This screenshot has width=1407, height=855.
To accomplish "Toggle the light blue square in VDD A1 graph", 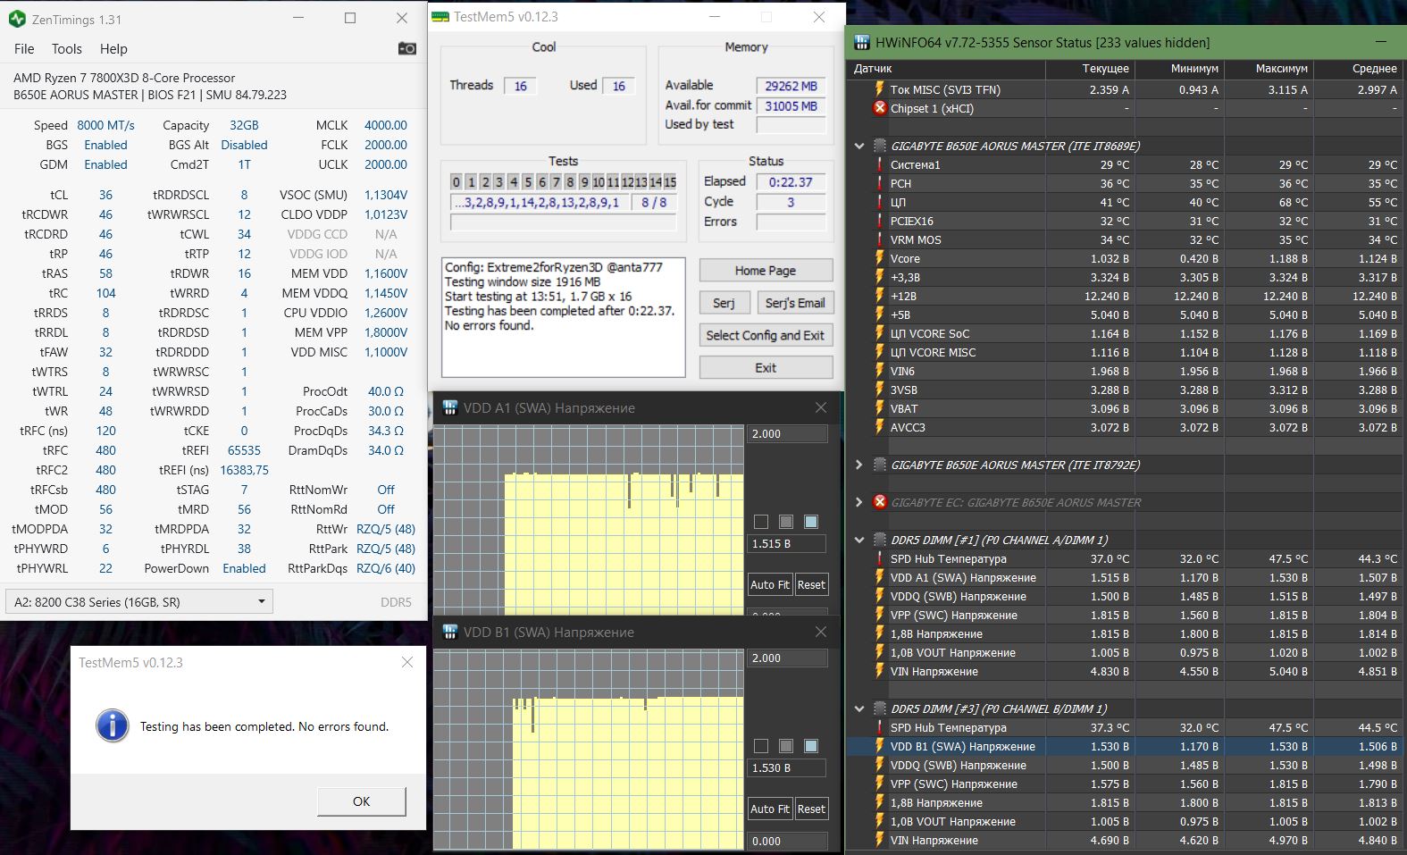I will pyautogui.click(x=811, y=522).
